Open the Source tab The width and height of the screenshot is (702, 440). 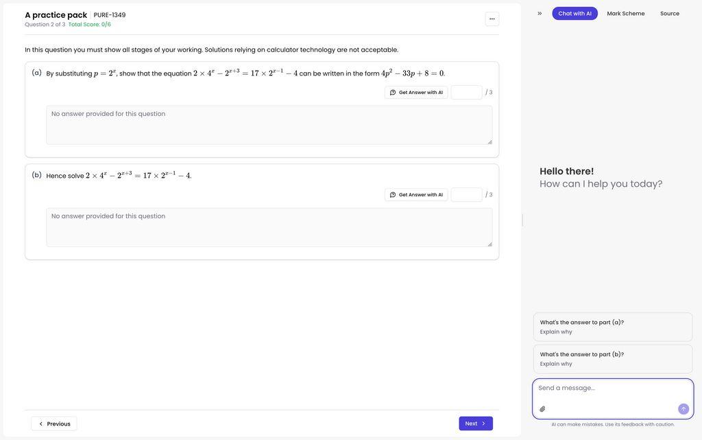[670, 14]
